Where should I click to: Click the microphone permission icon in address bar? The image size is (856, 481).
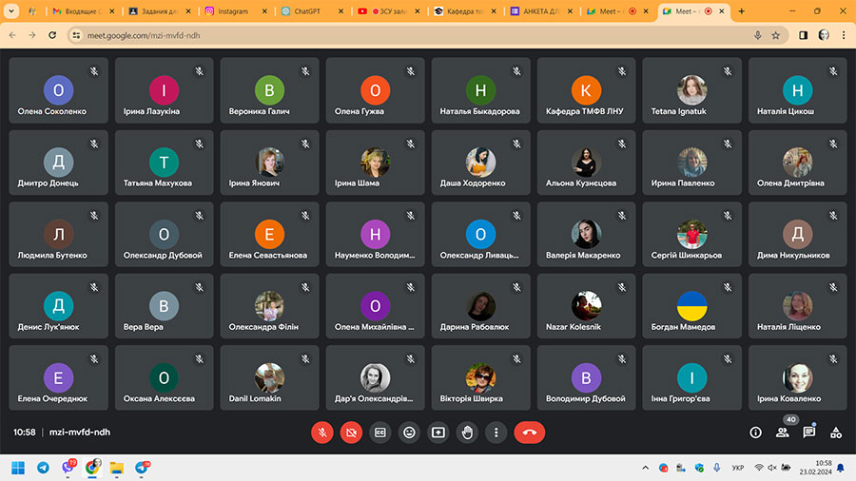coord(758,35)
